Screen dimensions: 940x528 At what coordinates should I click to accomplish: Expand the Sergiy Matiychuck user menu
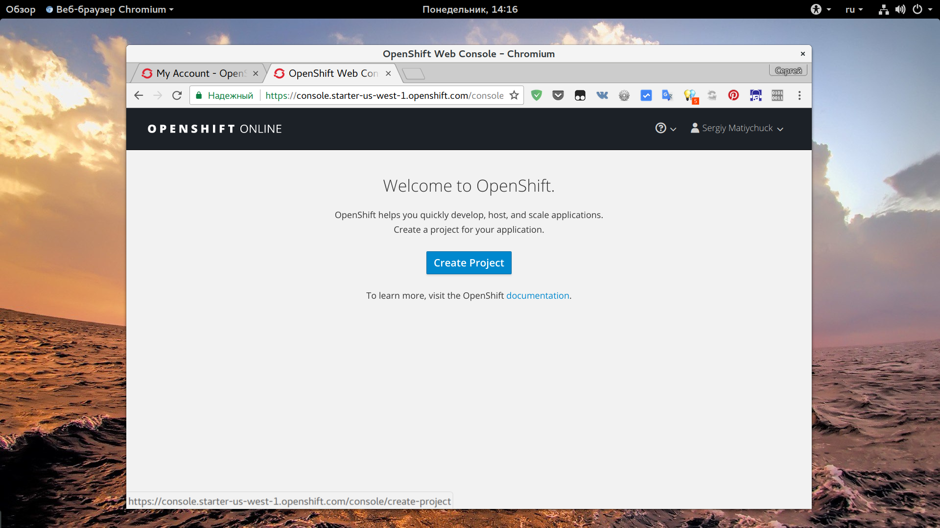(x=737, y=128)
